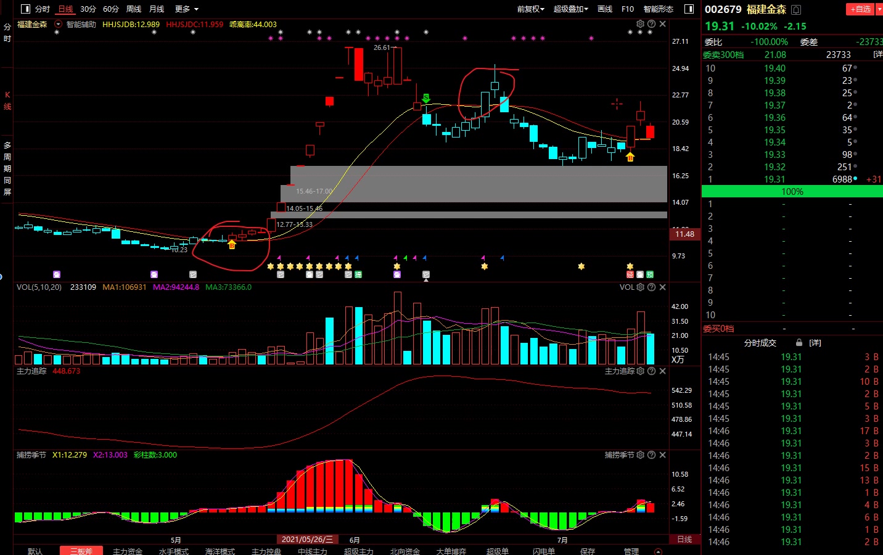Click 保存 to save template

click(x=588, y=551)
